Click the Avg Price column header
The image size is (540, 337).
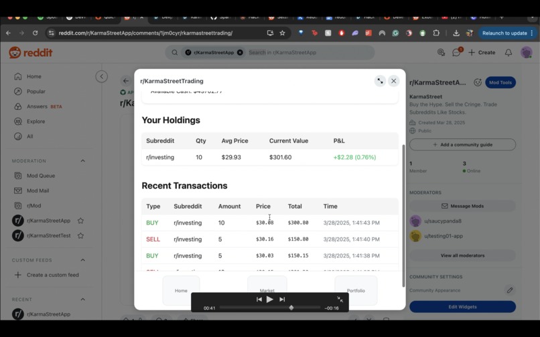[x=235, y=140]
